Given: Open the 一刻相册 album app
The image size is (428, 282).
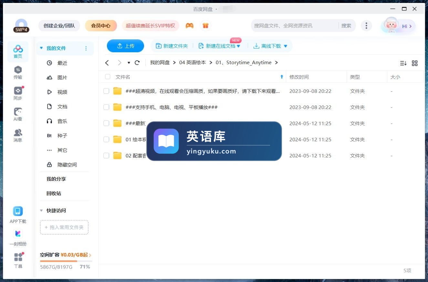Looking at the screenshot, I should point(18,234).
